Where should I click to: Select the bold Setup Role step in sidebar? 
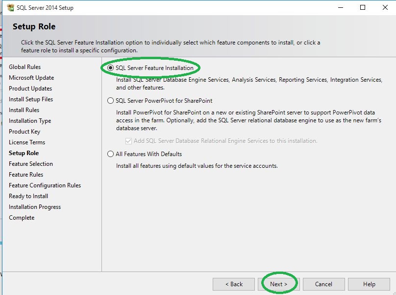tap(24, 153)
